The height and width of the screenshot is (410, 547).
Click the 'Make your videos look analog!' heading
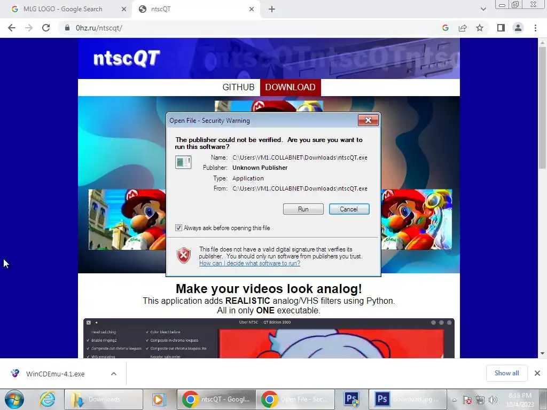(269, 289)
